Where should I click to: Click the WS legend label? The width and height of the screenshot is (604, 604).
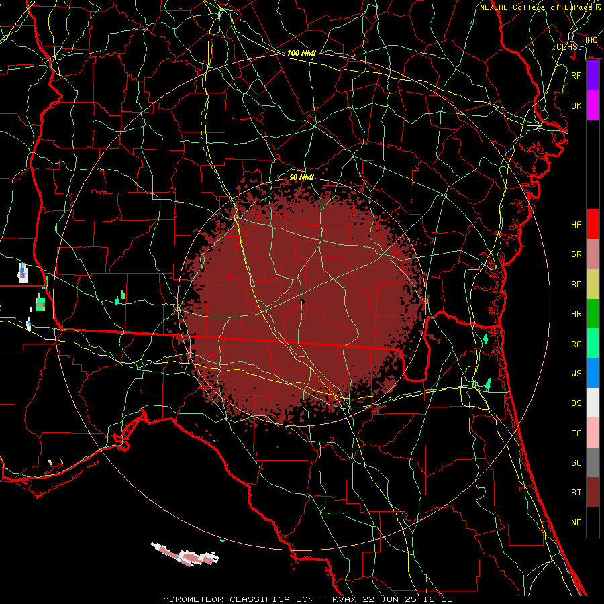coord(576,374)
